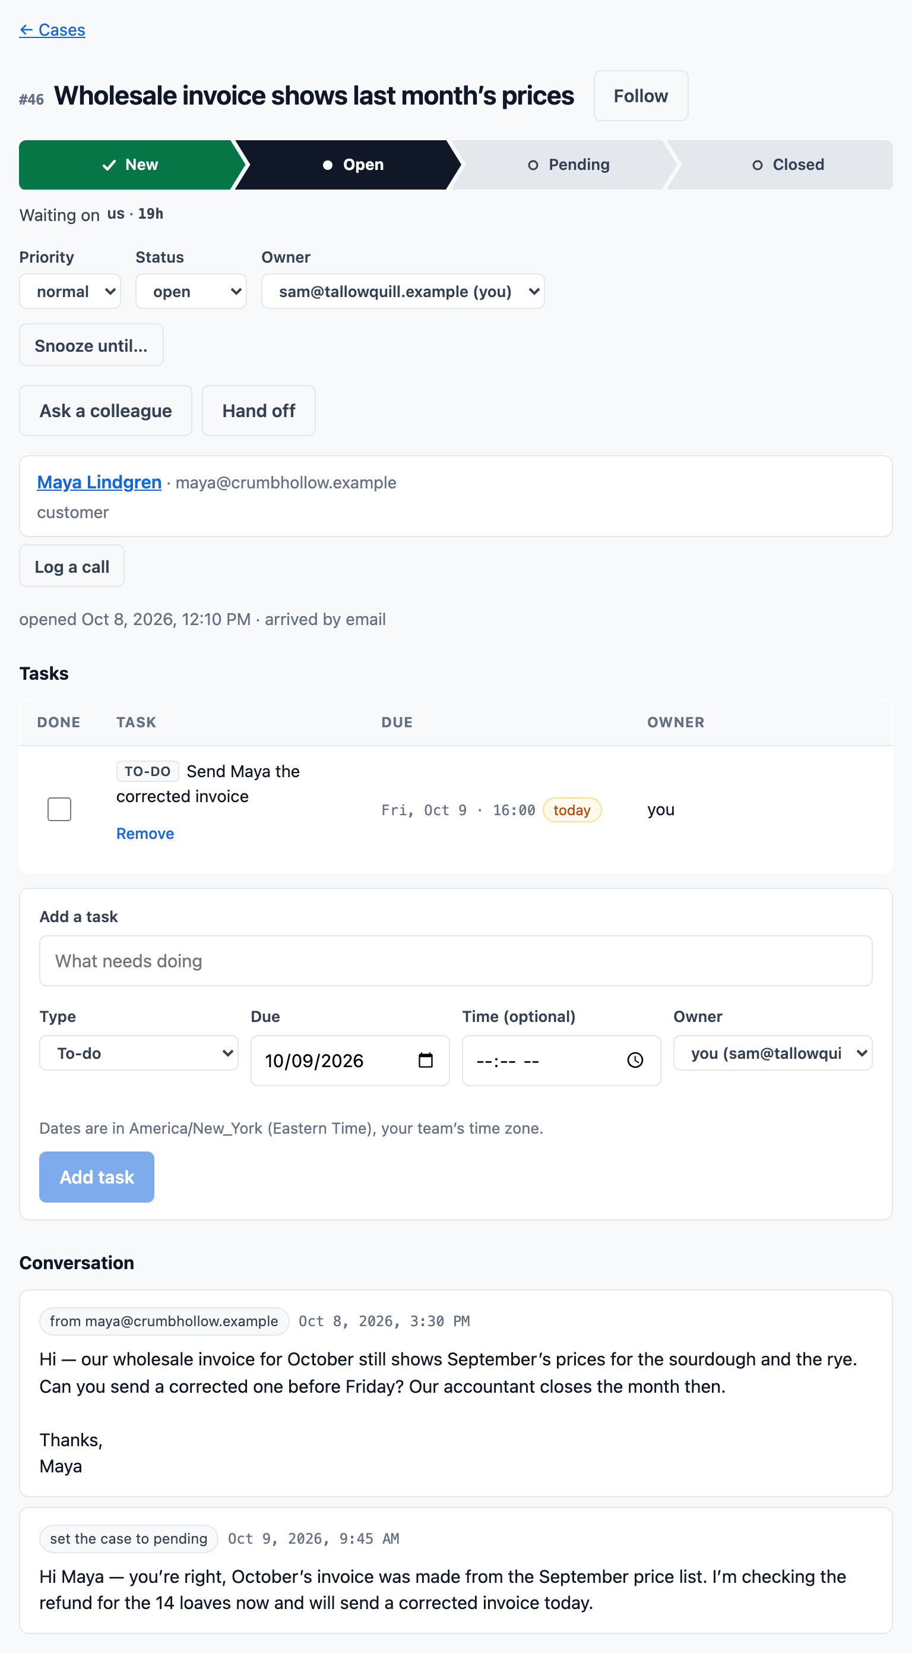Screen dimensions: 912x1653
Task: Open Maya Lindgren's customer profile
Action: click(x=99, y=482)
